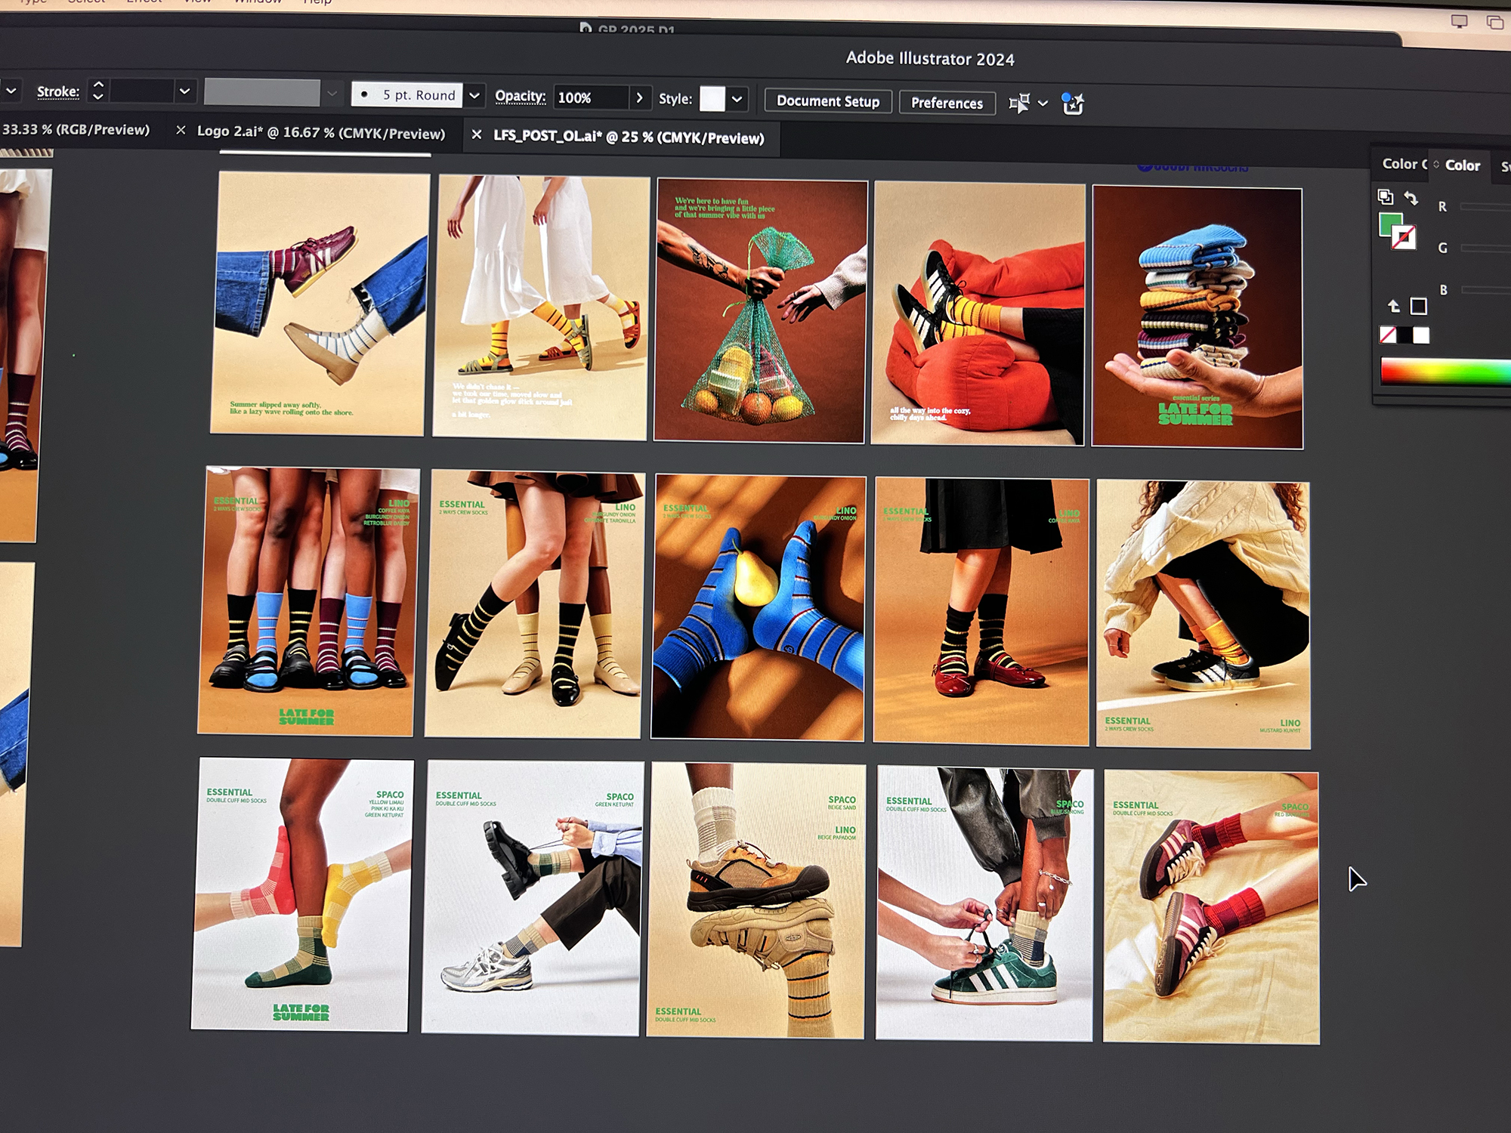Open the Graphic Style dropdown arrow

737,99
